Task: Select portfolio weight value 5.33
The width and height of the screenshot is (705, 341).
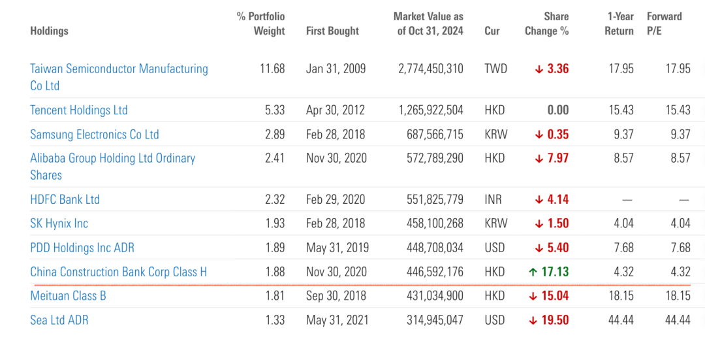Action: pos(275,110)
